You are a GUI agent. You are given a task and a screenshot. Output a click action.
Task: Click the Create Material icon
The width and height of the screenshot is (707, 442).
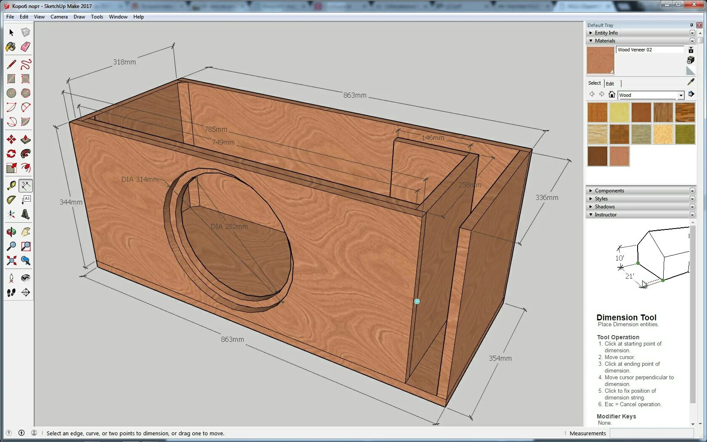point(691,60)
